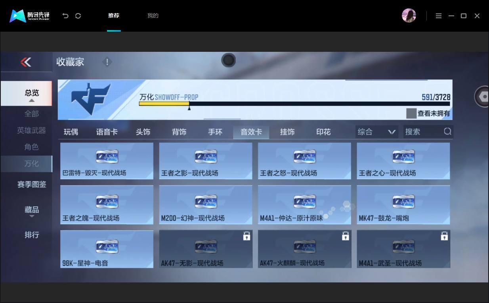Screen dimensions: 489x303
Task: Click the hexagon side panel button
Action: point(483,96)
